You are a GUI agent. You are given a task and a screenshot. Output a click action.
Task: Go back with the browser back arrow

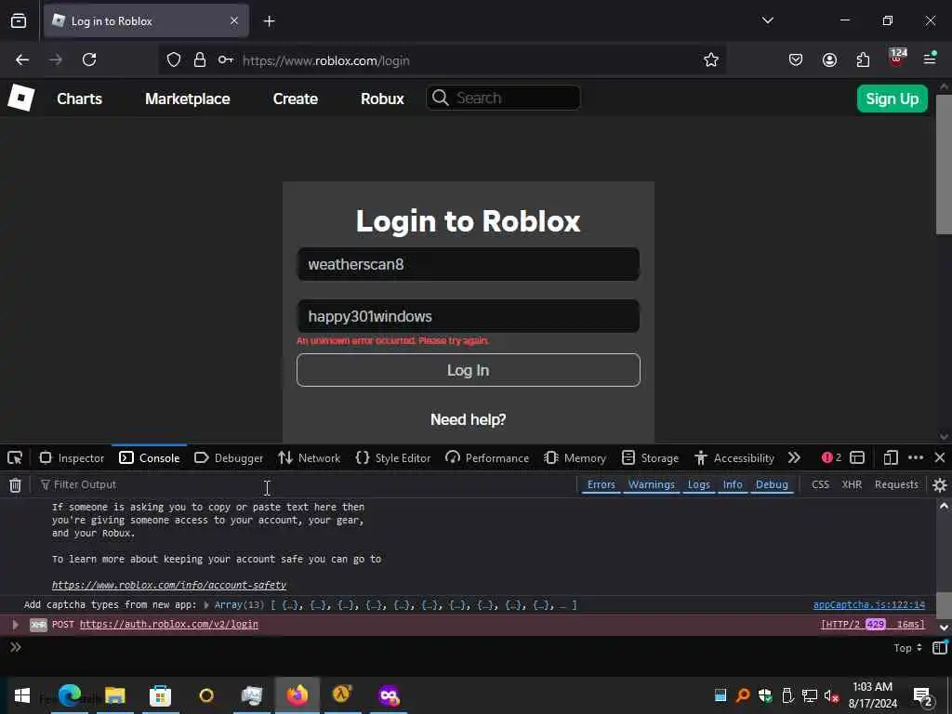point(22,59)
